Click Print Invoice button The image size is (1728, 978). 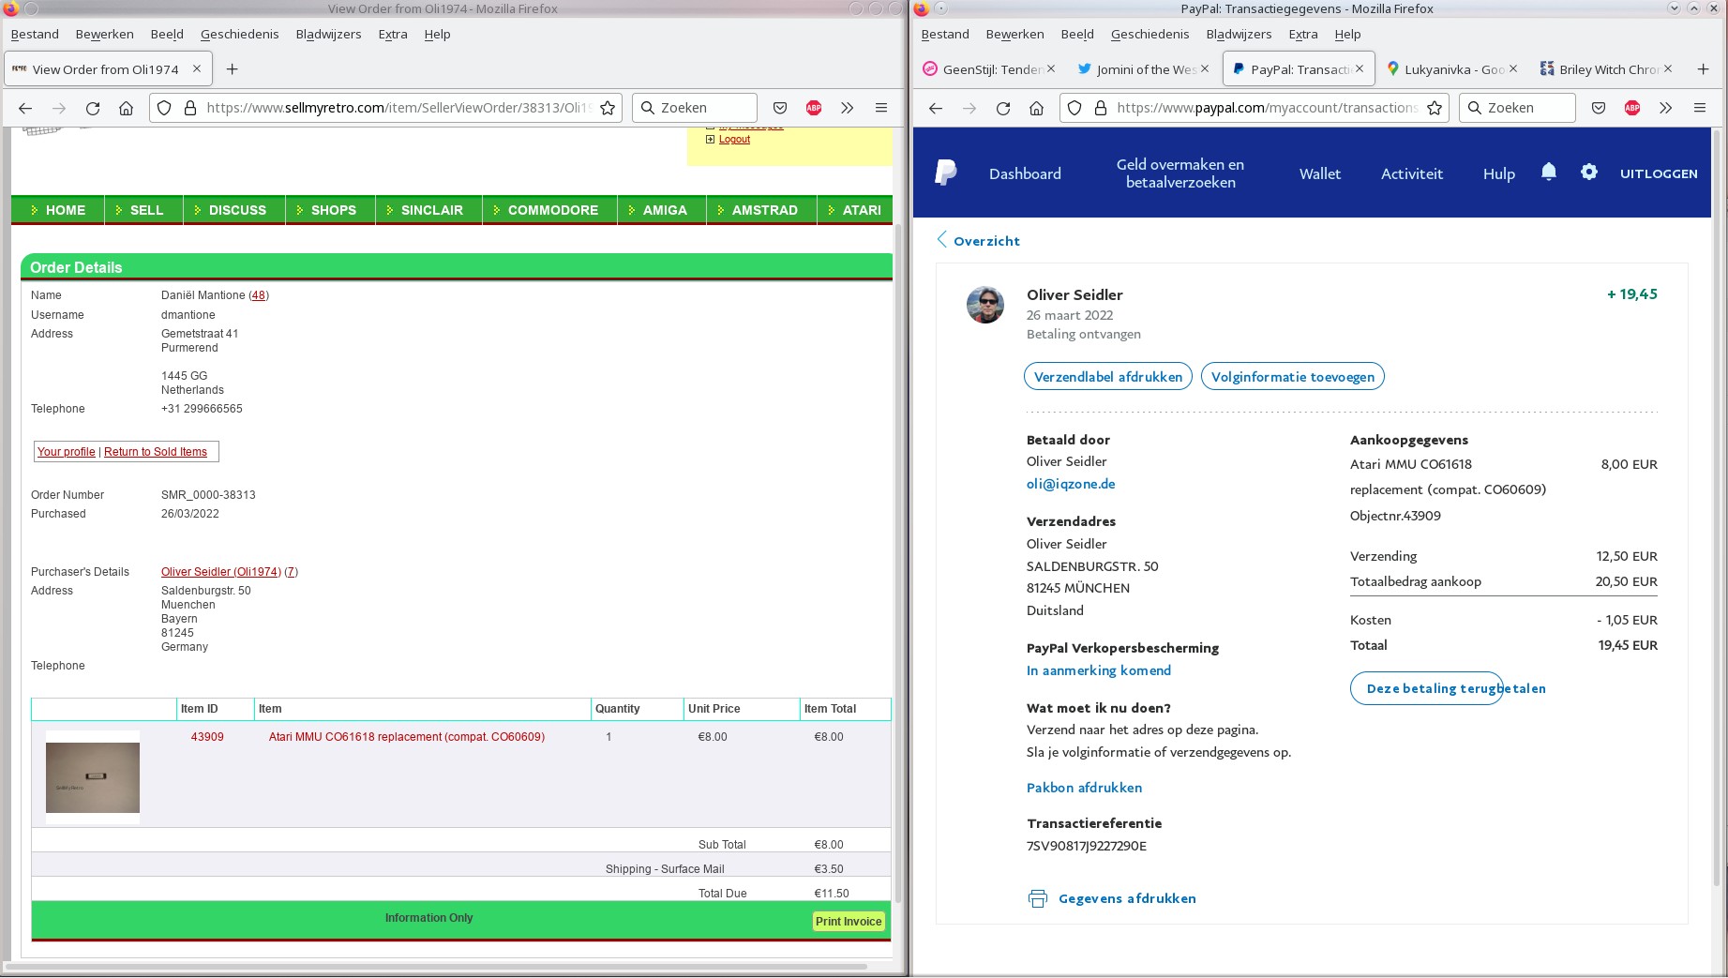click(848, 922)
